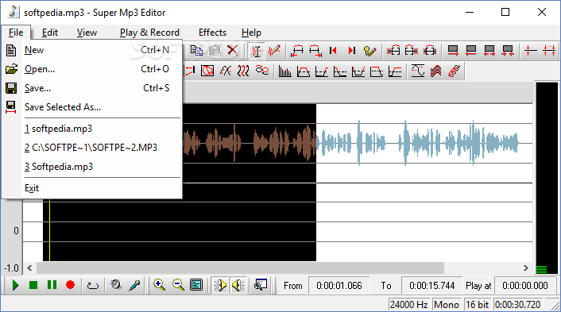
Task: Click the key and pencil marker icon
Action: click(370, 51)
